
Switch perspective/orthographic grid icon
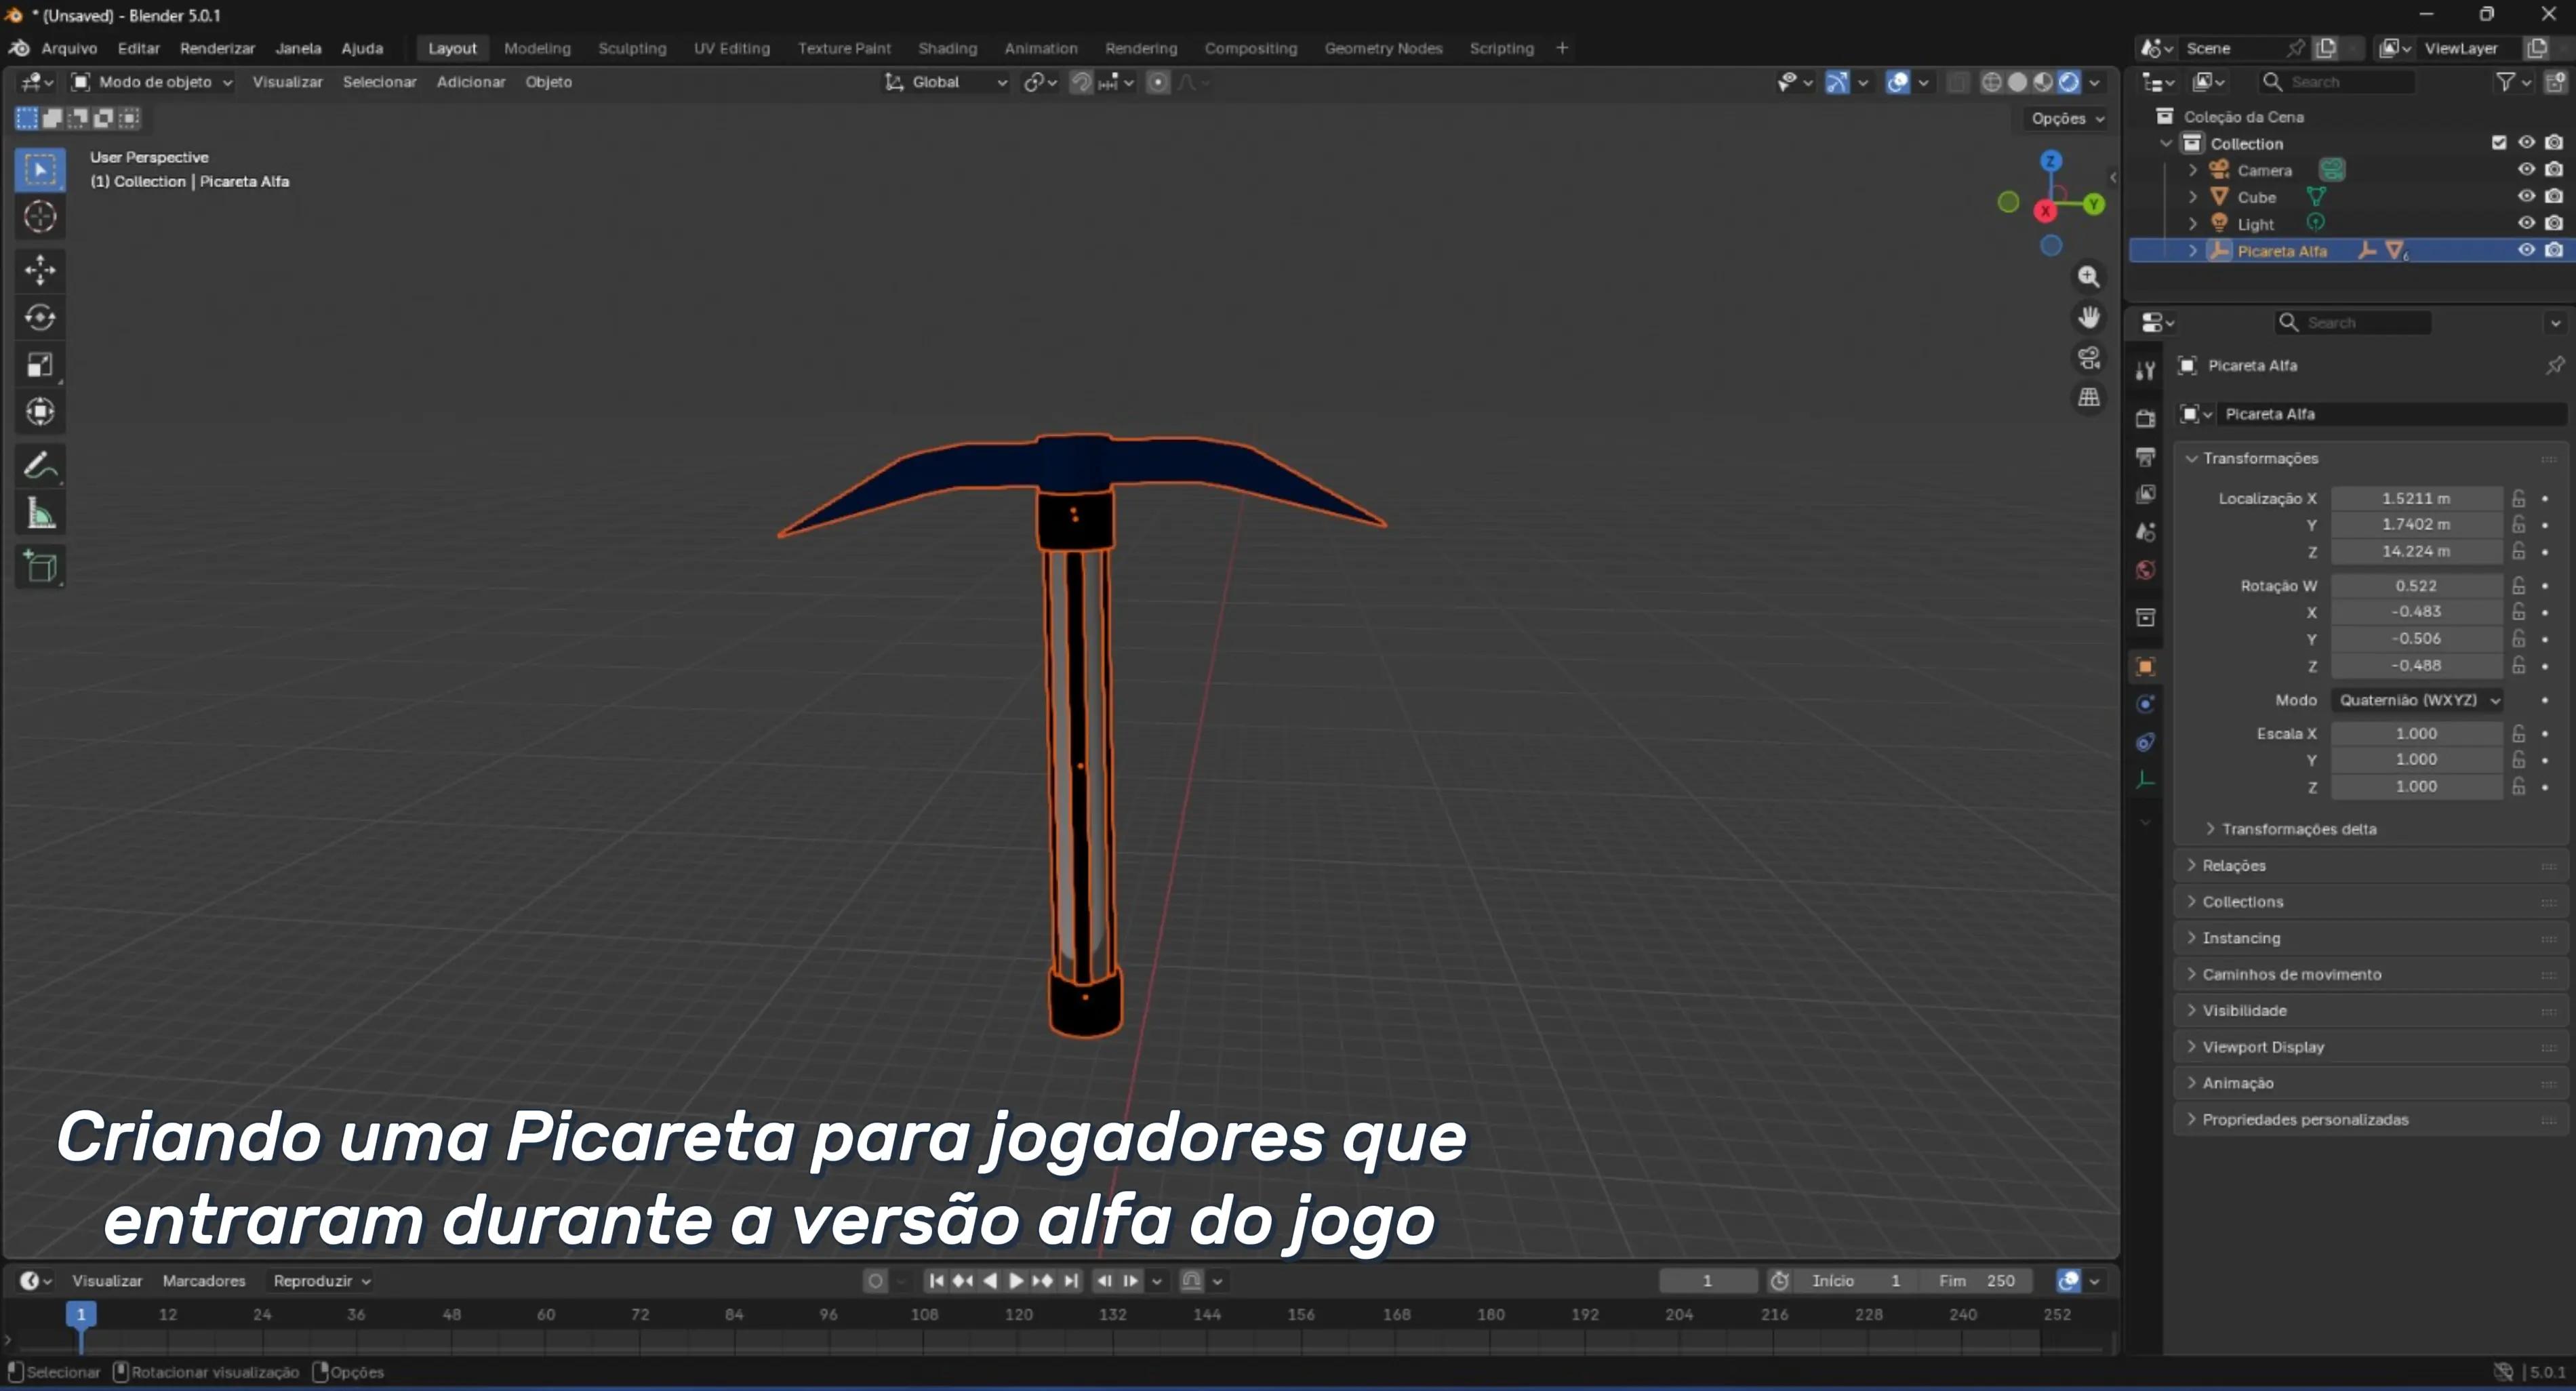click(2088, 397)
